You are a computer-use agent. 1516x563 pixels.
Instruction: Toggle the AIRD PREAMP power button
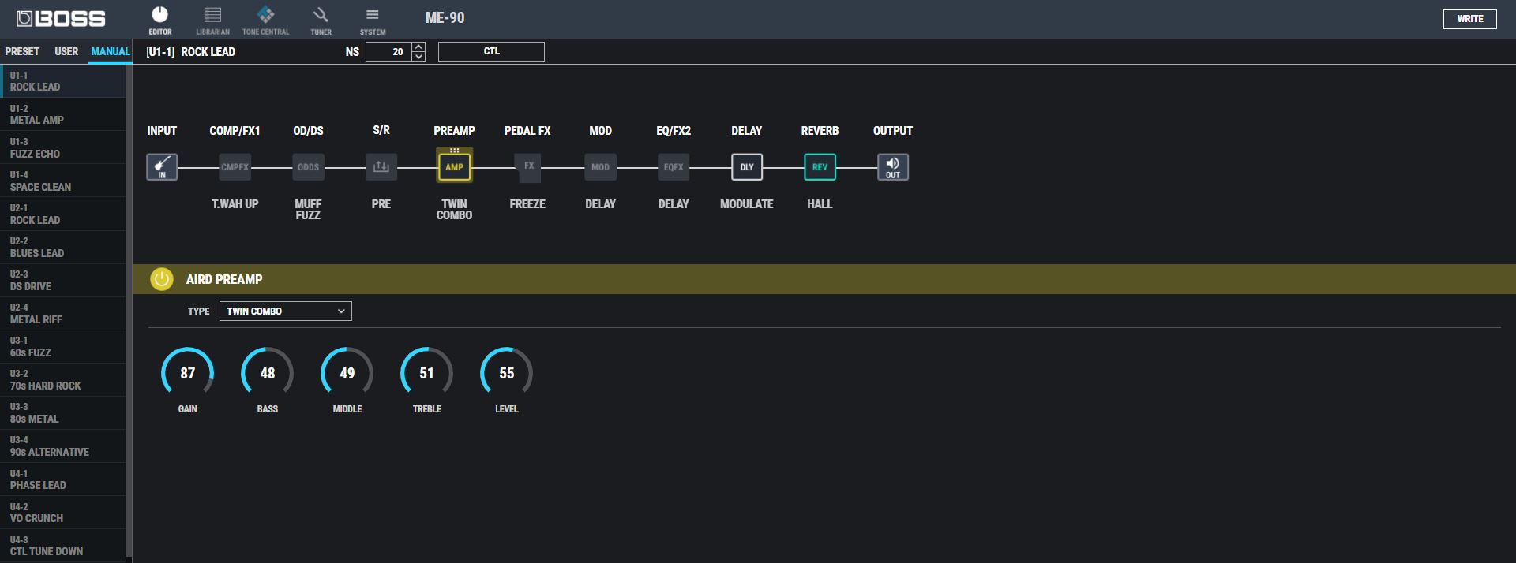[x=161, y=279]
